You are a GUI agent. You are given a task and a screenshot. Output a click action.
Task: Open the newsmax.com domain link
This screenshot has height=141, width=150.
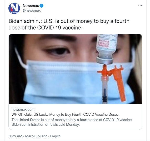(23, 110)
